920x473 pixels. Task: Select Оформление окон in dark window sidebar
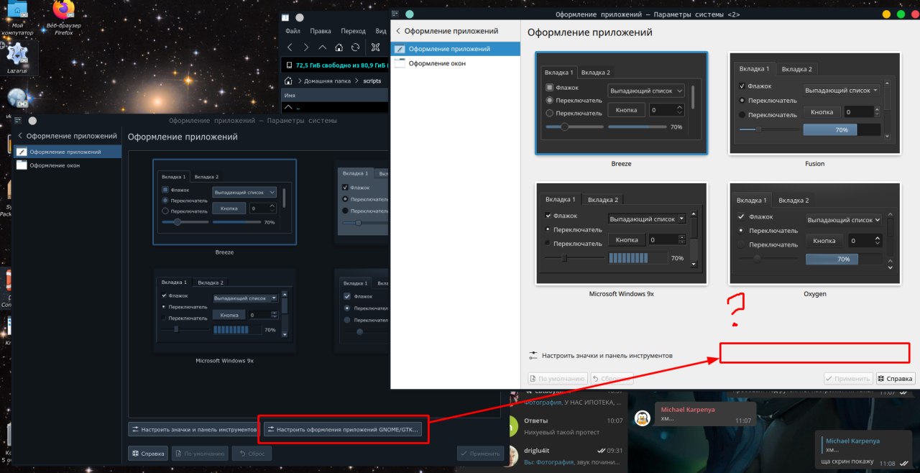click(68, 165)
